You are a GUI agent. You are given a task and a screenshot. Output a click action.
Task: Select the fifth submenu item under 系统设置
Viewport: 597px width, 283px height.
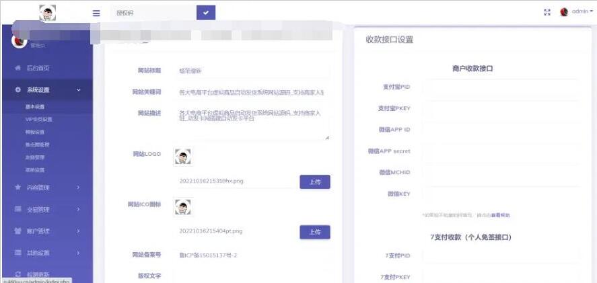pos(35,157)
